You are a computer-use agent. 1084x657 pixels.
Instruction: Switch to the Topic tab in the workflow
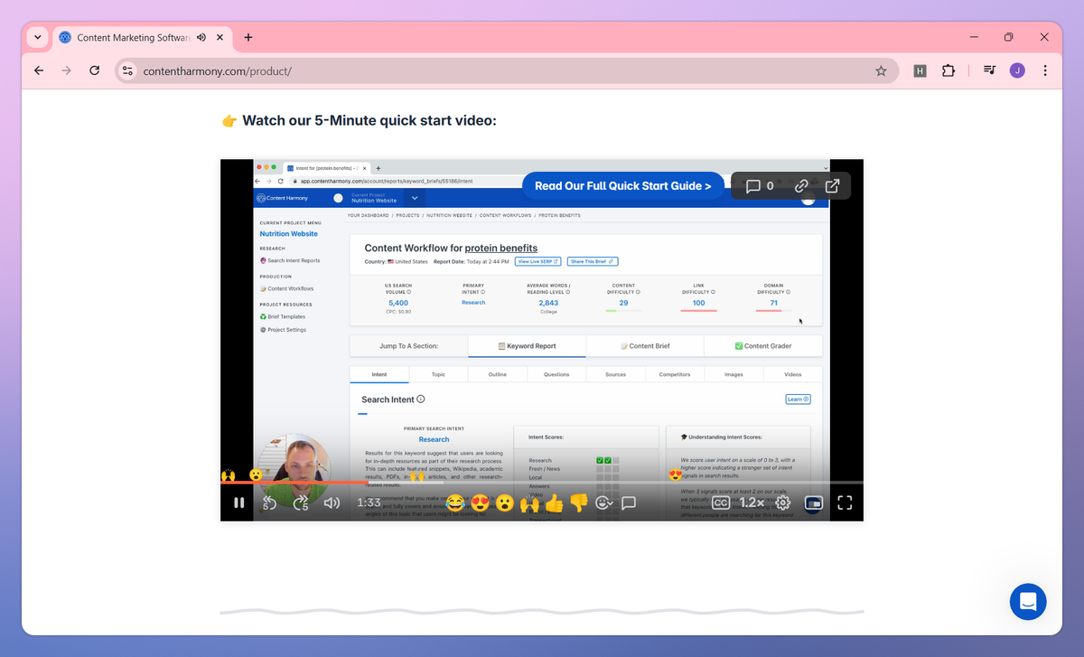(x=438, y=373)
